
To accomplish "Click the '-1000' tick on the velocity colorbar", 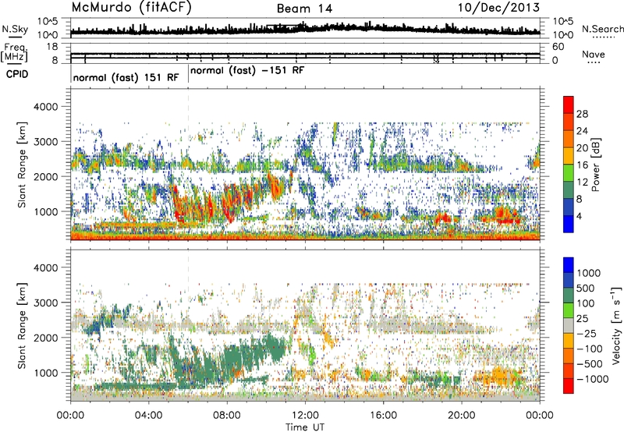I will pyautogui.click(x=592, y=379).
